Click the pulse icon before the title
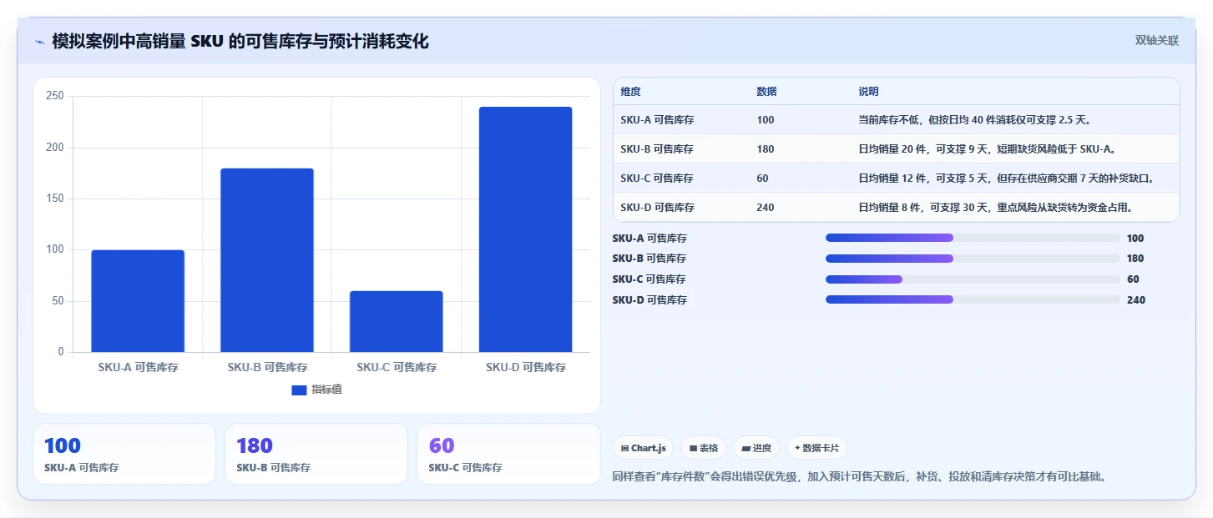Screen dimensions: 1213x518 39,41
